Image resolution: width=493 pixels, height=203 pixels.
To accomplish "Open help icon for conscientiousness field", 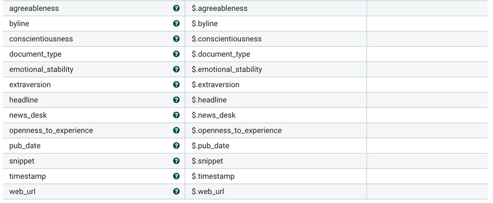I will point(176,39).
